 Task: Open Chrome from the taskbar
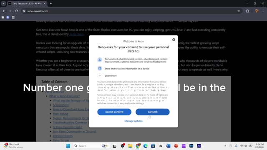point(138,146)
